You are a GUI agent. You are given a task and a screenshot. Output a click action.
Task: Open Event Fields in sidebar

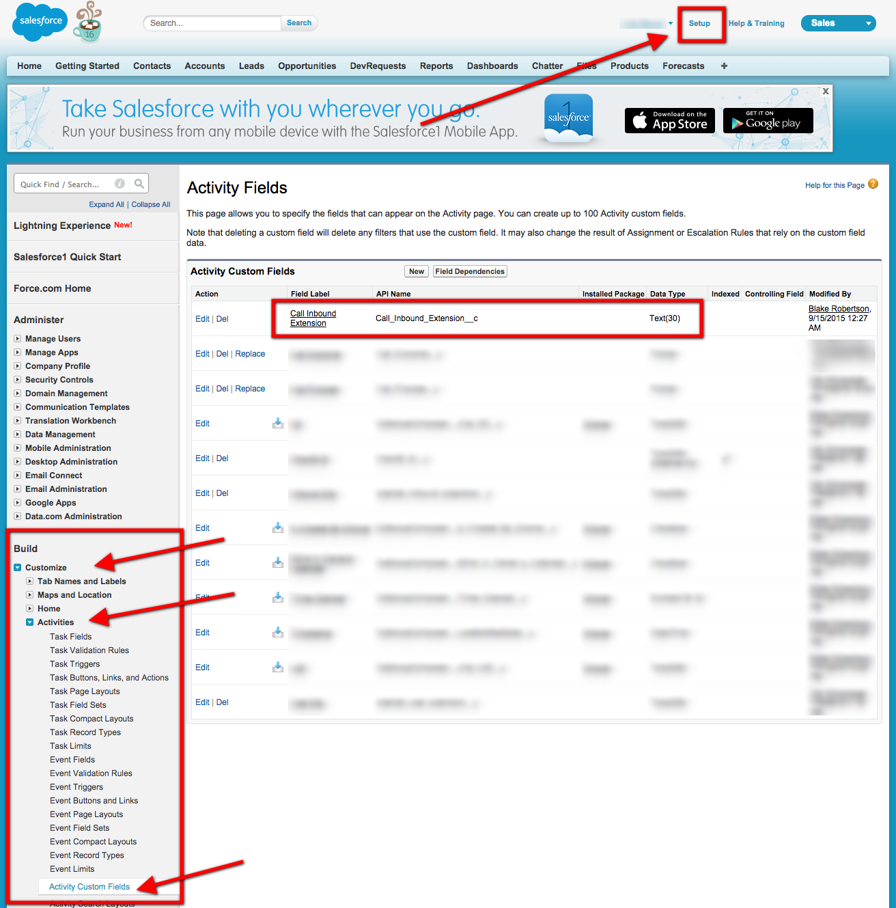[x=72, y=760]
